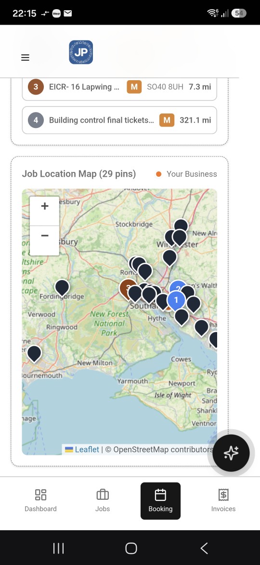Go to the Dashboard tab
The image size is (260, 565).
40,501
